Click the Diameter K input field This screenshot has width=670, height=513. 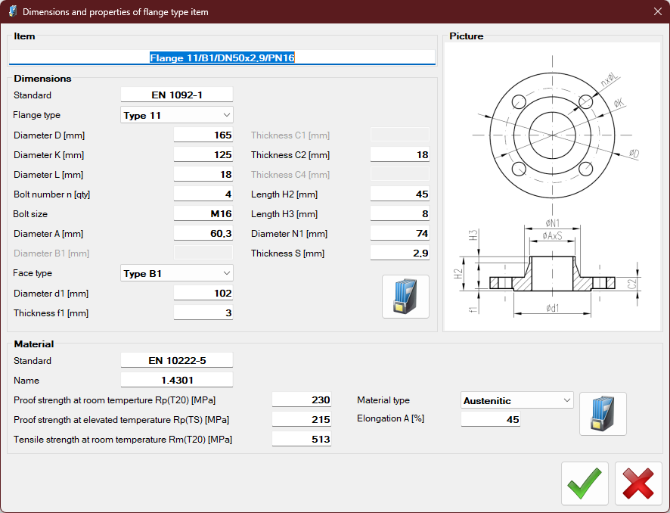coord(203,155)
